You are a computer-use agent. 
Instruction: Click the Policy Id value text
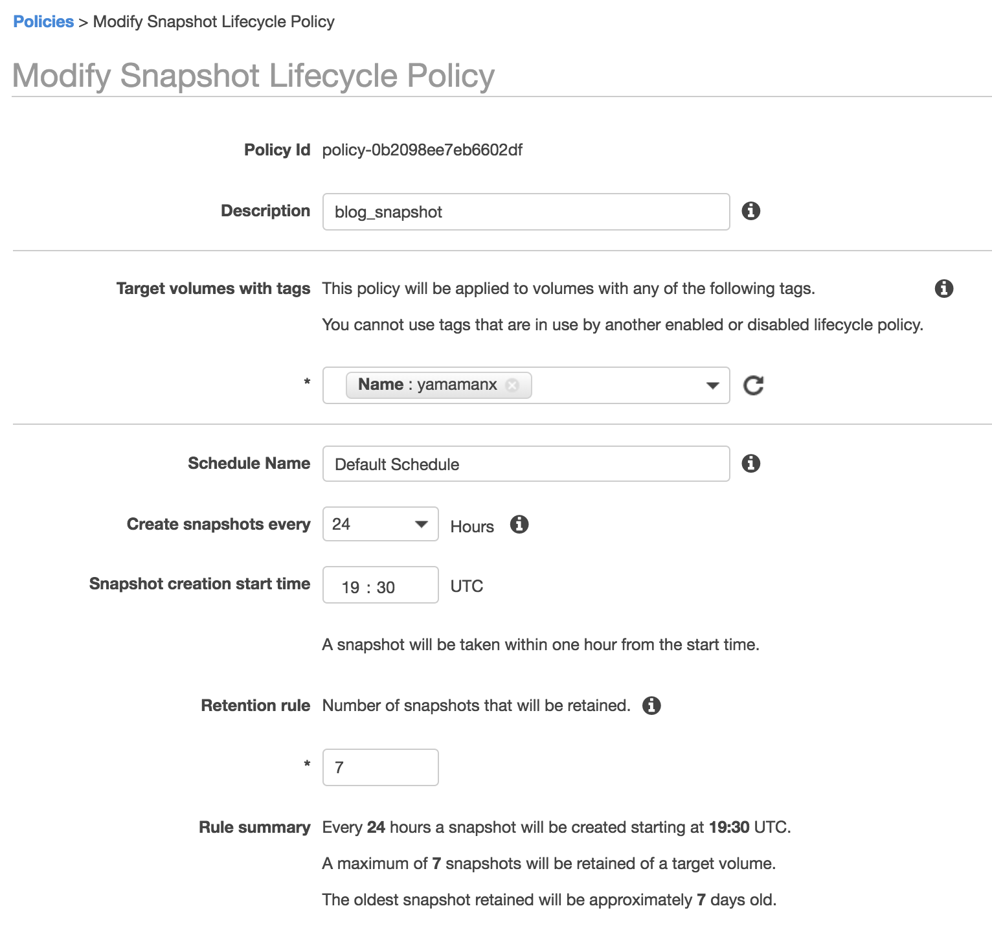click(x=422, y=150)
